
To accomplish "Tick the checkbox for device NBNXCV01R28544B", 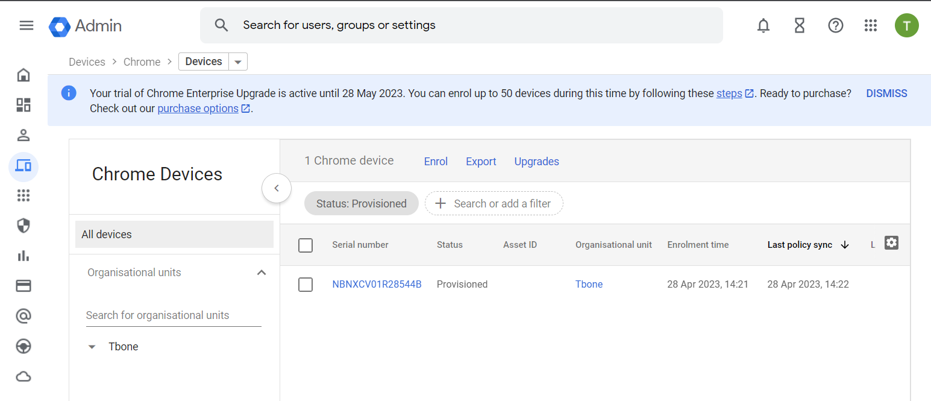I will click(306, 284).
